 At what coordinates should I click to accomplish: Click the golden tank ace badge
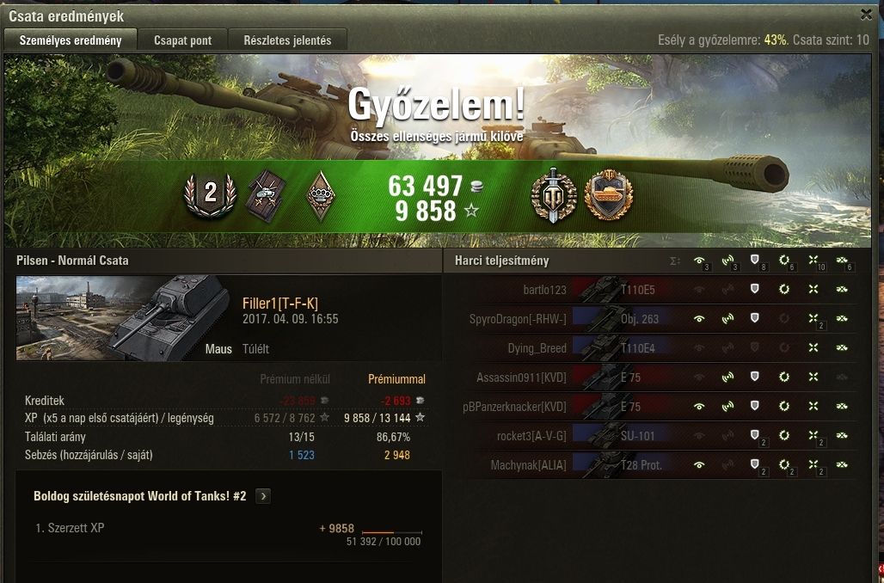point(609,195)
